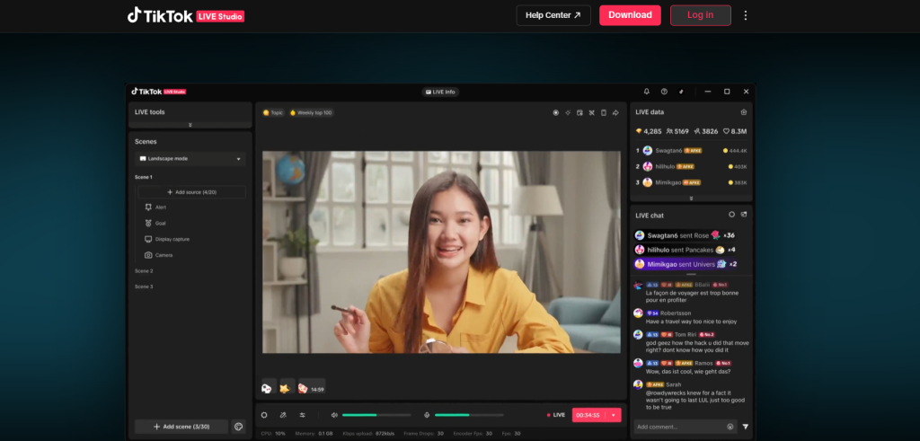Mute the microphone icon
The image size is (920, 441).
point(427,415)
